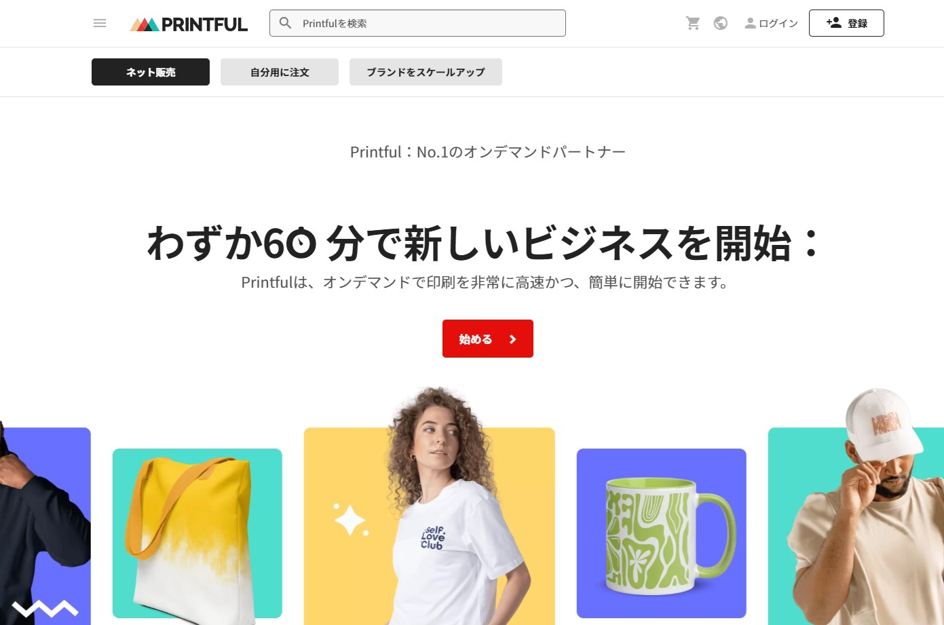The image size is (944, 625).
Task: Click the person icon next to ログイン
Action: (x=750, y=23)
